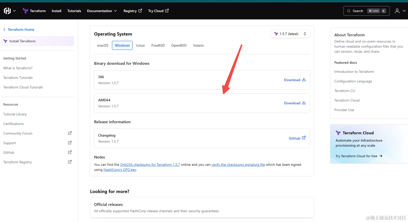This screenshot has width=408, height=222.
Task: Click the Install Terraform sidebar icon
Action: coord(5,41)
